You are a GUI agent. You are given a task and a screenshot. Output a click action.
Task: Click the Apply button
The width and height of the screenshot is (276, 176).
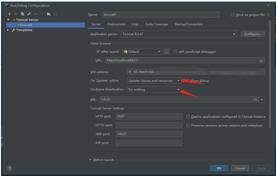pyautogui.click(x=261, y=168)
